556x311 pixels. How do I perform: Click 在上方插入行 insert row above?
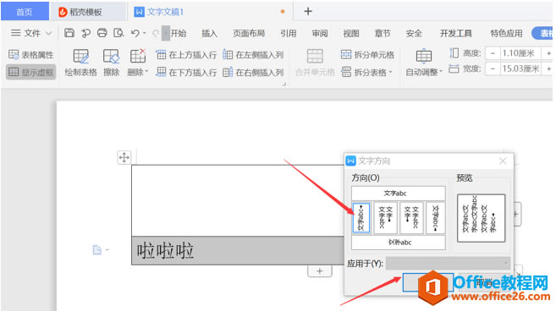186,55
